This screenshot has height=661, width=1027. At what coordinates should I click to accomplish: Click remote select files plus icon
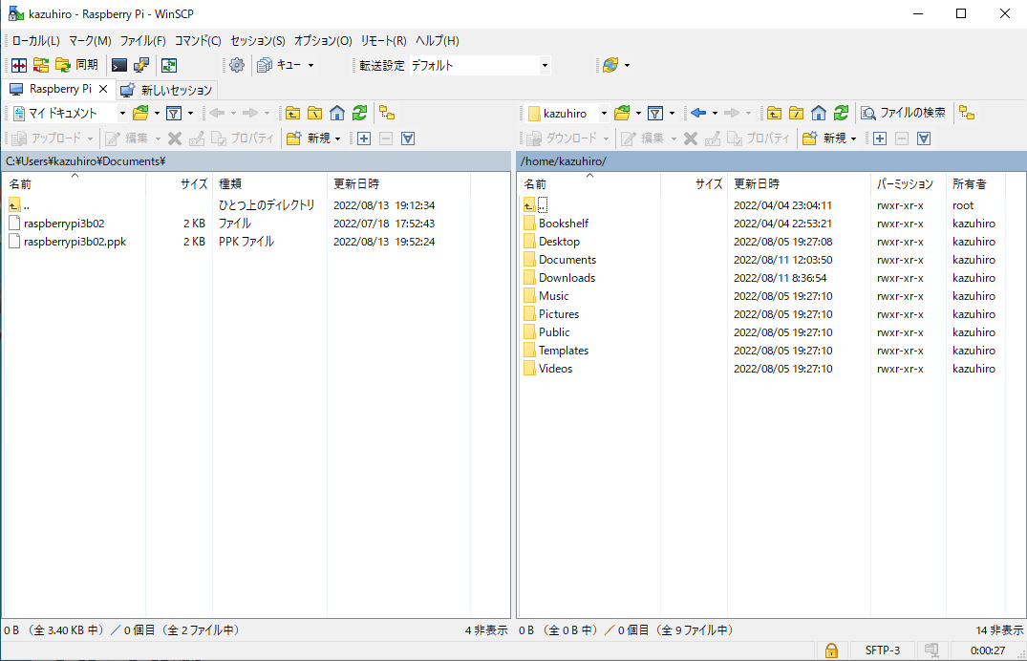coord(880,139)
